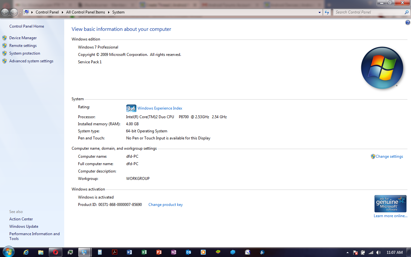Viewport: 411px width, 257px height.
Task: Open OneNote from the taskbar
Action: tap(174, 252)
